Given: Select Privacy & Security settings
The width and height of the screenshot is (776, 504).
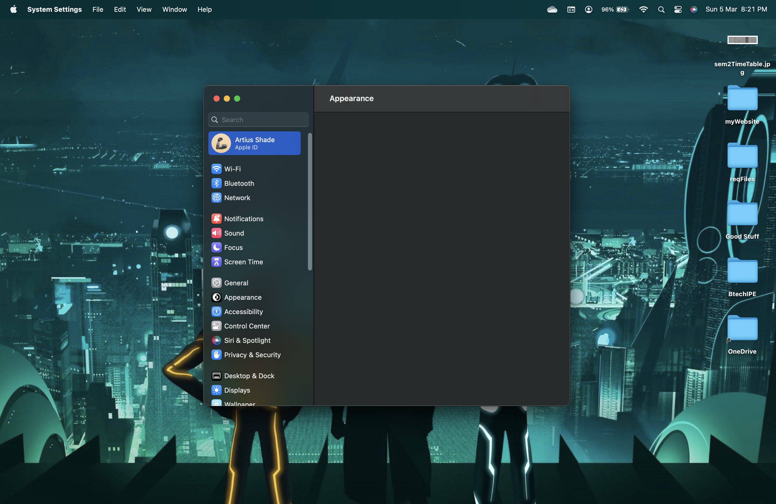Looking at the screenshot, I should click(x=252, y=355).
